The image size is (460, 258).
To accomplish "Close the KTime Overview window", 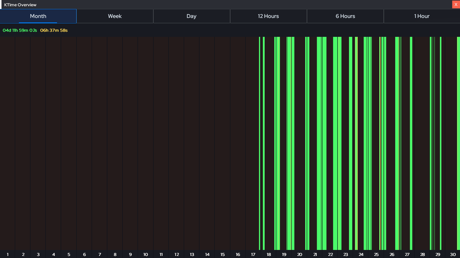I will coord(456,4).
